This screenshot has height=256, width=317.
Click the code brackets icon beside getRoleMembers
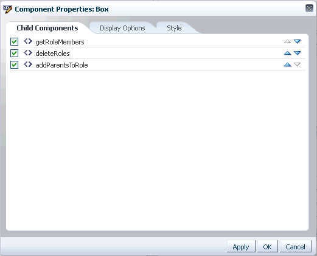point(28,41)
